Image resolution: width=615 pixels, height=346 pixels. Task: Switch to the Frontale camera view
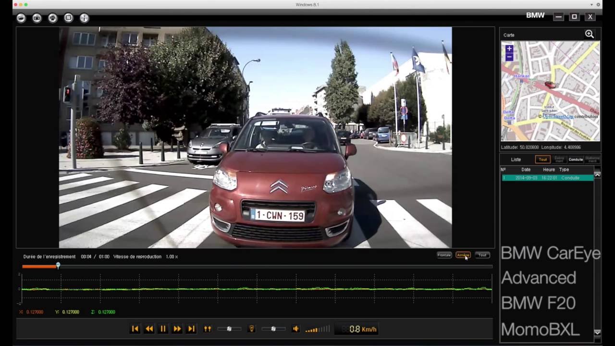[444, 255]
